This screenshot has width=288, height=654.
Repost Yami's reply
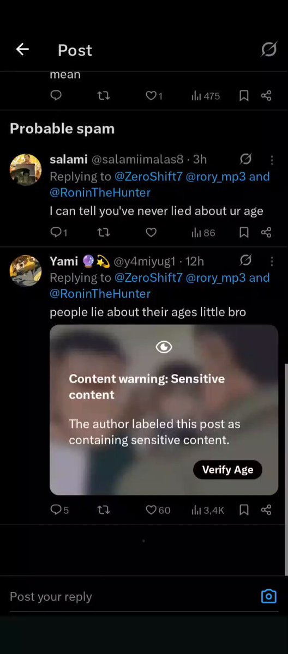click(x=103, y=510)
